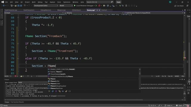Click the 0/0 git sync status indicator

point(152,106)
